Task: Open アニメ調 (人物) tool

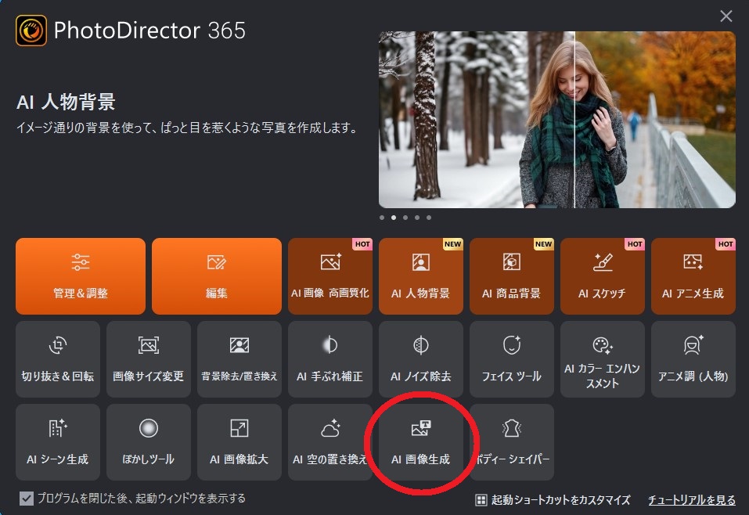Action: click(693, 359)
